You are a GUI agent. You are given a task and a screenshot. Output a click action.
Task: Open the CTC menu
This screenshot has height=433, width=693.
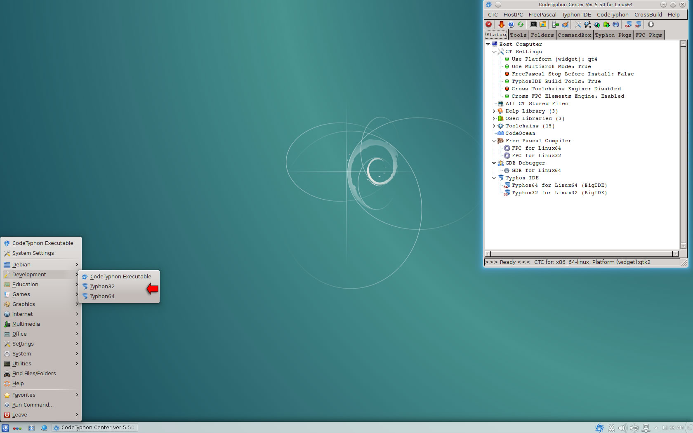click(493, 14)
